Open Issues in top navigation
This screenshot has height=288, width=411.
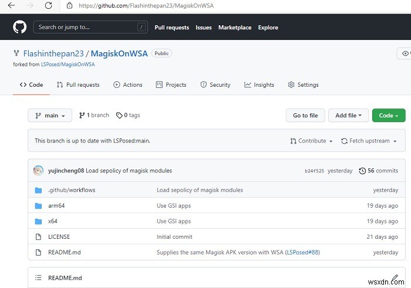point(204,28)
